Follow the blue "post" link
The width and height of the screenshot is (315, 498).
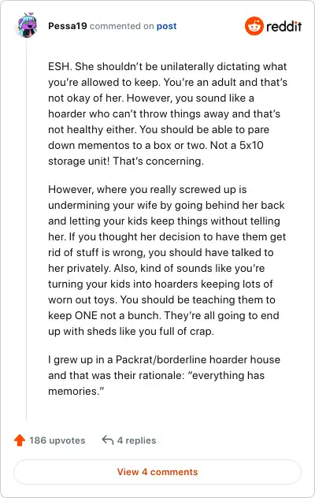point(166,26)
